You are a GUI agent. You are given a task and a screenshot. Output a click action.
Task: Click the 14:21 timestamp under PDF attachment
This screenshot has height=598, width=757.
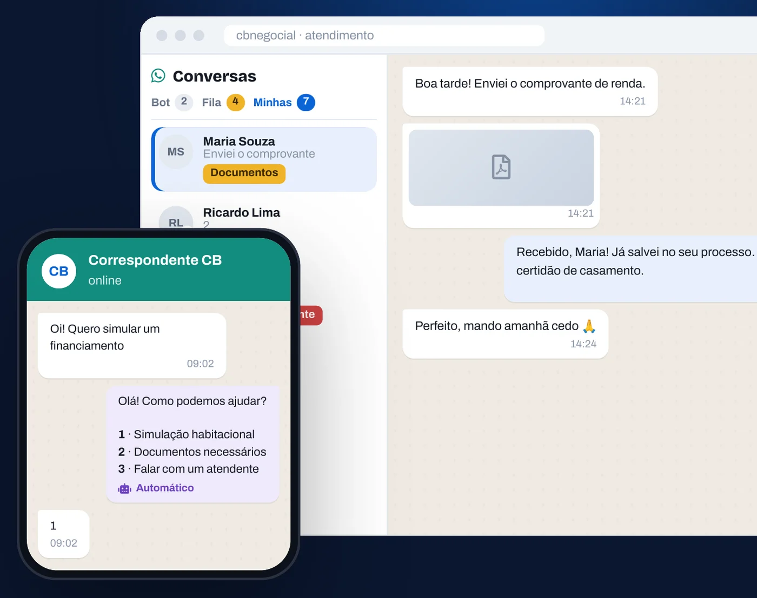(x=581, y=213)
